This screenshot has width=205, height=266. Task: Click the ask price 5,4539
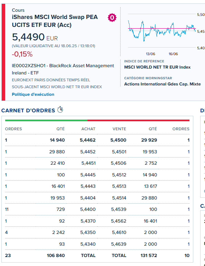pos(119,209)
